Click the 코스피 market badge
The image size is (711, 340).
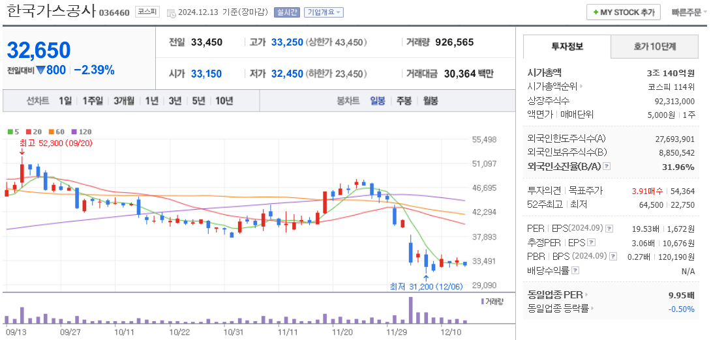[147, 12]
